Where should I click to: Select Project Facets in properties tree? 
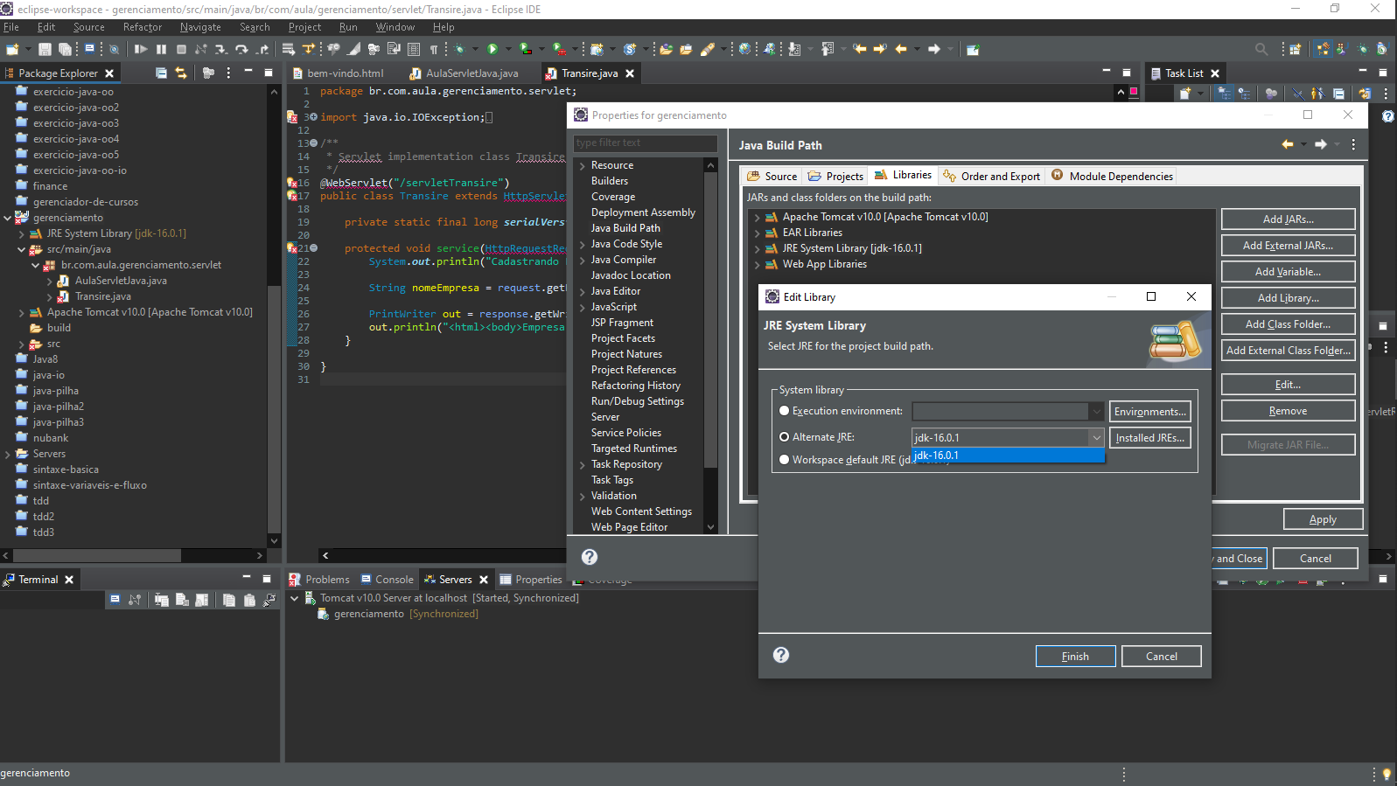[x=623, y=338]
